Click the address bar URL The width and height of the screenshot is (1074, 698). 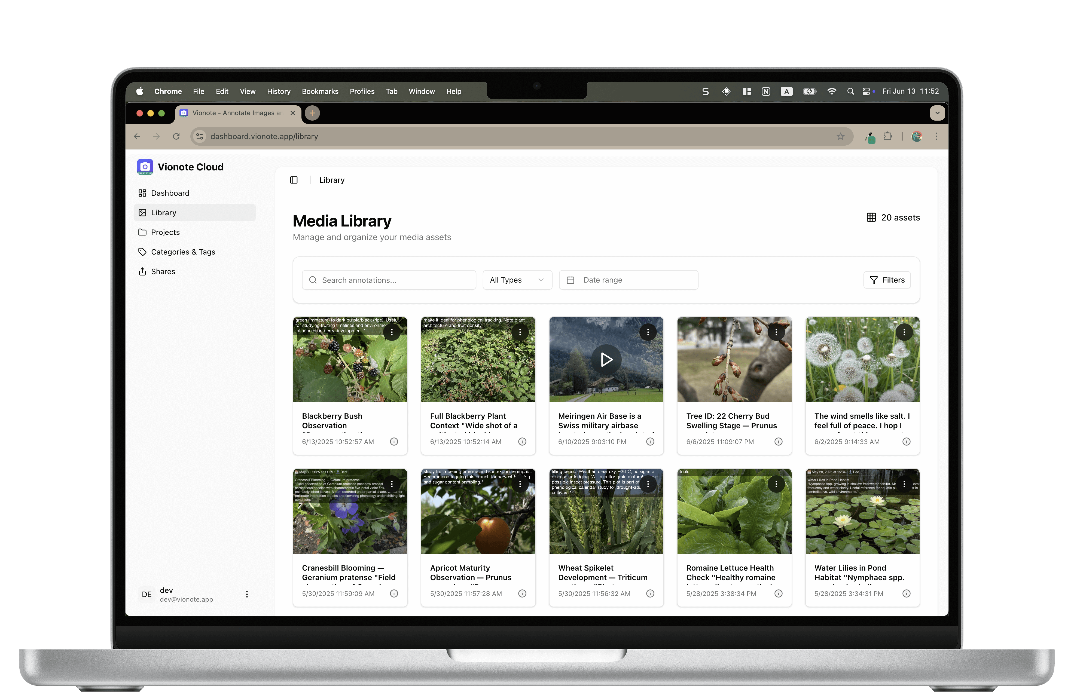pos(264,137)
